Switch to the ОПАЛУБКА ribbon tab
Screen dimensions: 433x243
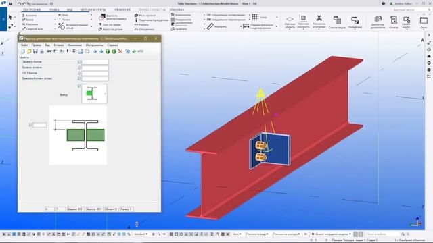[x=177, y=9]
